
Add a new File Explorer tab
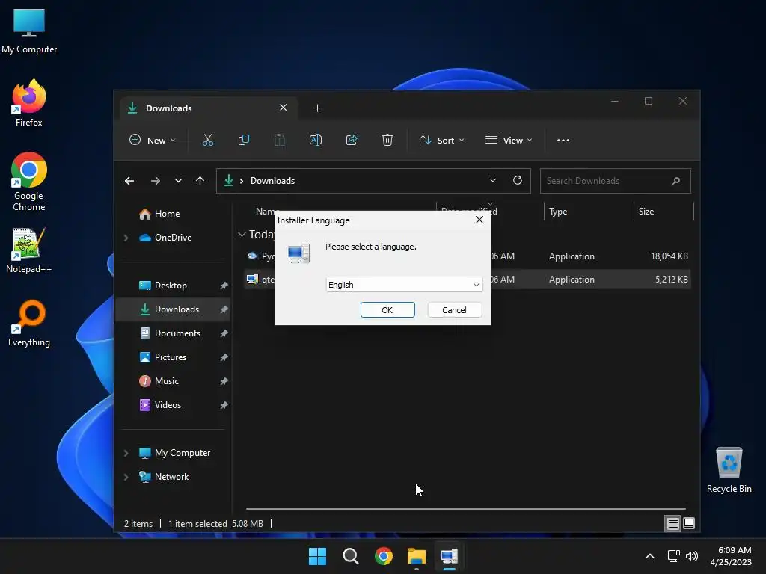click(317, 108)
